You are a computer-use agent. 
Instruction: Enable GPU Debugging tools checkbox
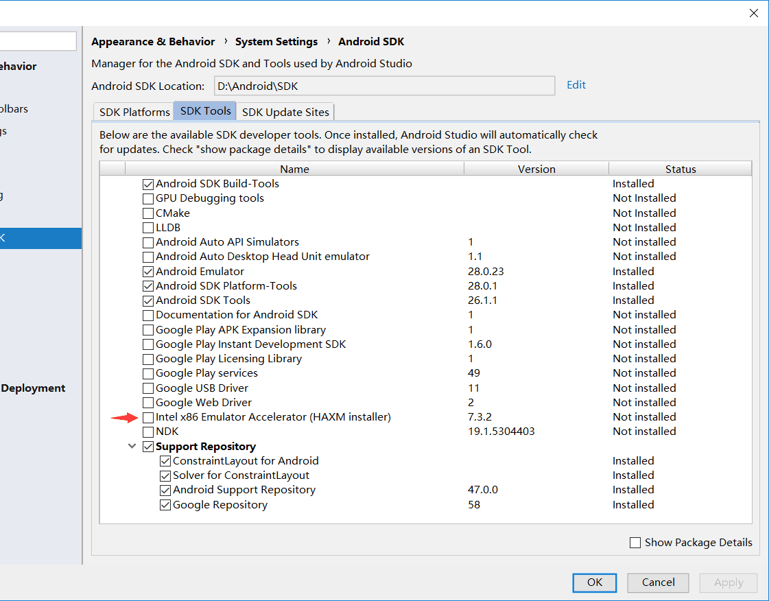(x=147, y=199)
